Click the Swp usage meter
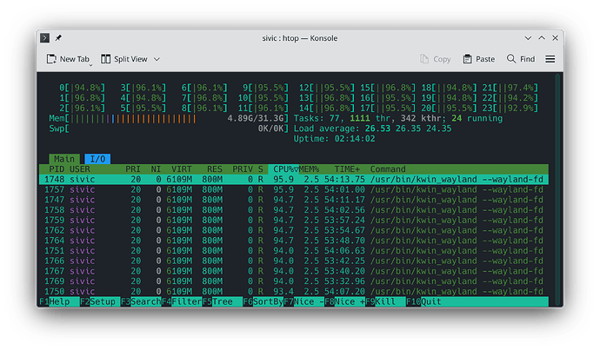This screenshot has width=600, height=350. [169, 129]
